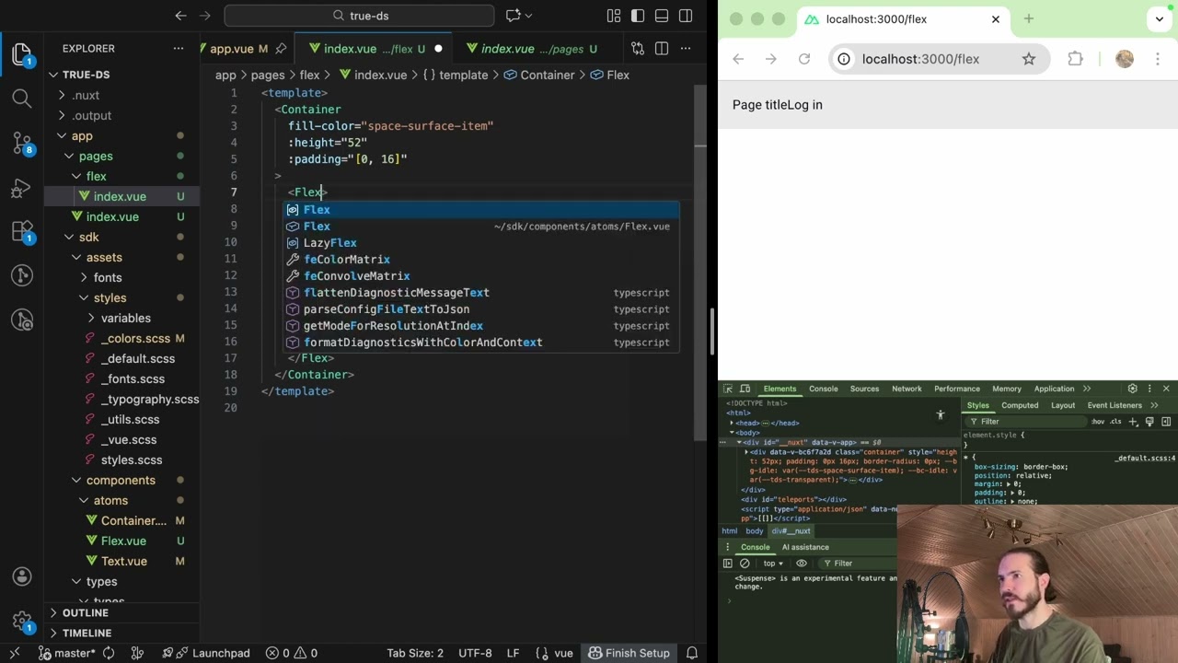The width and height of the screenshot is (1178, 663).
Task: Click master branch in status bar
Action: (x=67, y=653)
